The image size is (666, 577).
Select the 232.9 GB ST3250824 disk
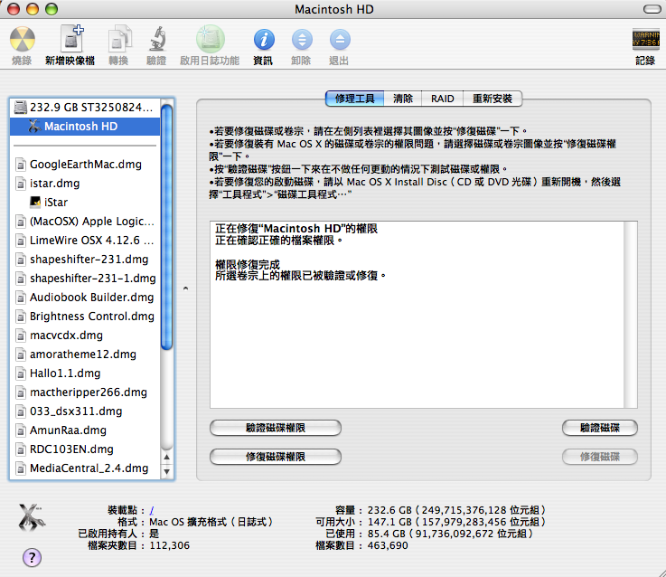point(85,107)
